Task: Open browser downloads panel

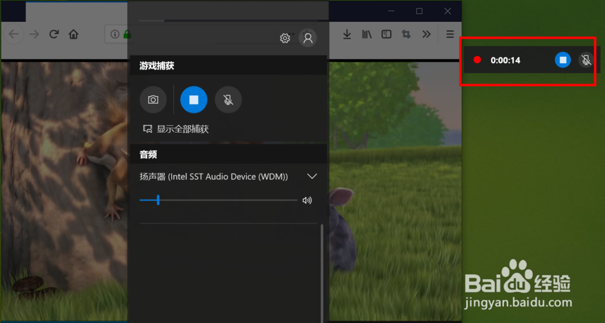Action: tap(347, 34)
